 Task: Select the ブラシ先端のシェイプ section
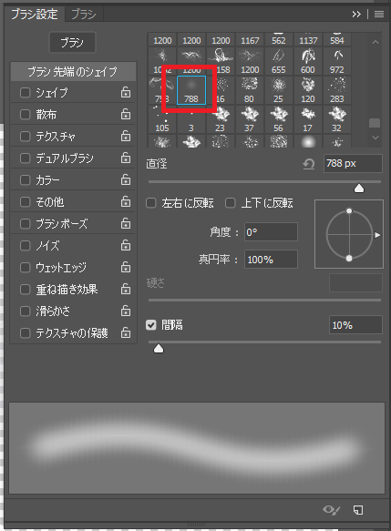point(73,71)
